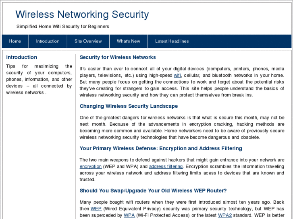Click the Security for Wireless Networks heading
Screen dimensions: 293x219
pos(118,57)
